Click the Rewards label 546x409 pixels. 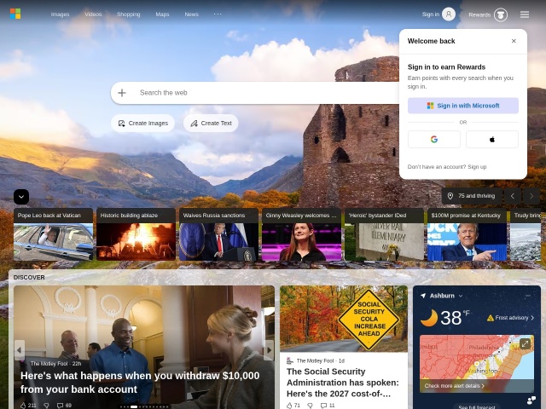pyautogui.click(x=479, y=14)
